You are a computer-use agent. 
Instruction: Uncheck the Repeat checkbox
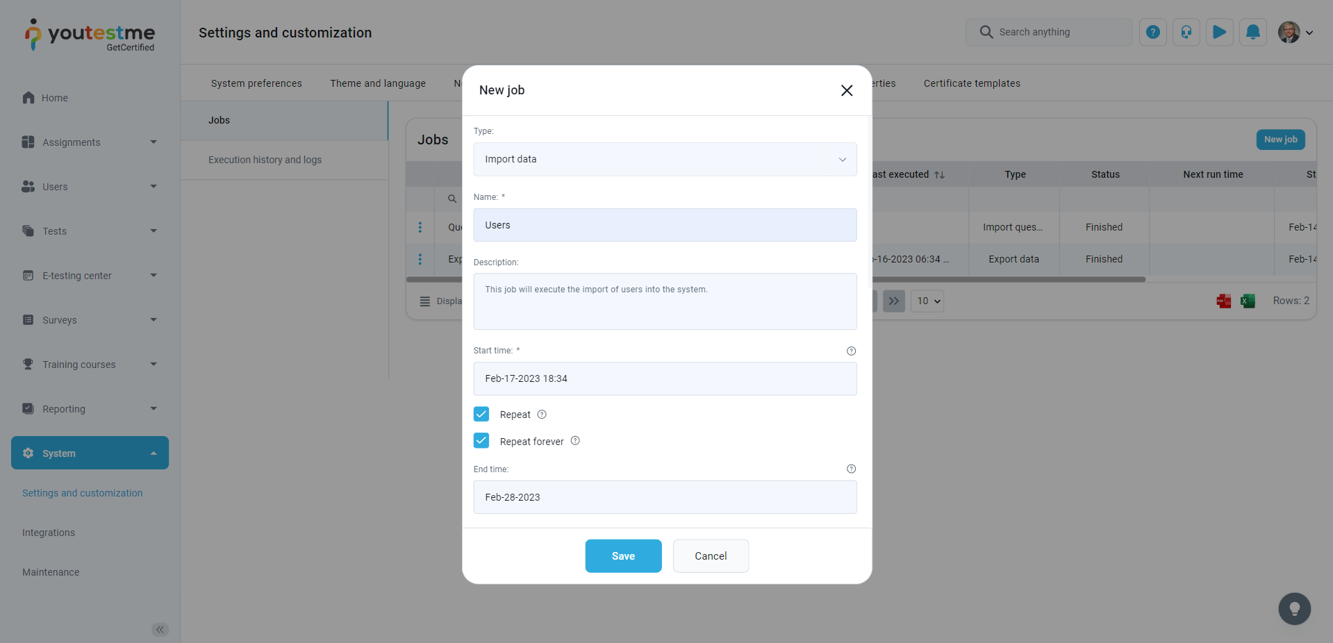(x=481, y=415)
